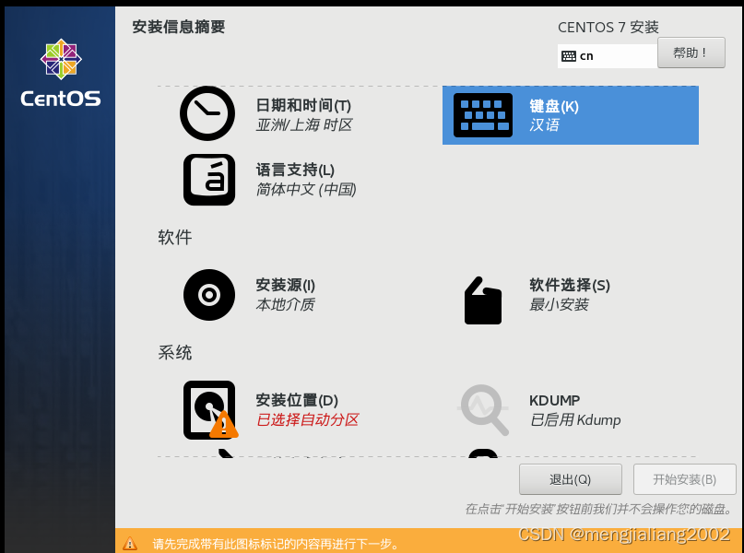Click the Installation Source disc icon
This screenshot has width=744, height=553.
tap(209, 295)
